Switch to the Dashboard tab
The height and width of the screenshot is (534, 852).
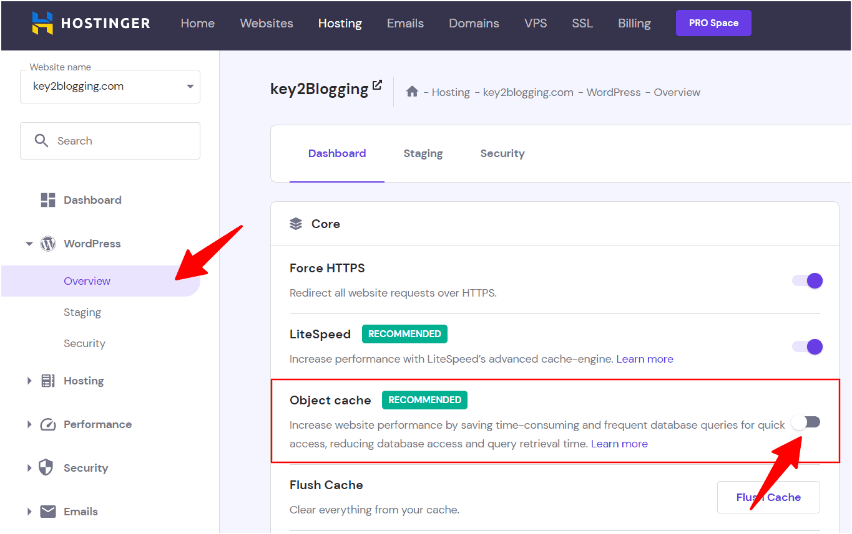pos(337,153)
